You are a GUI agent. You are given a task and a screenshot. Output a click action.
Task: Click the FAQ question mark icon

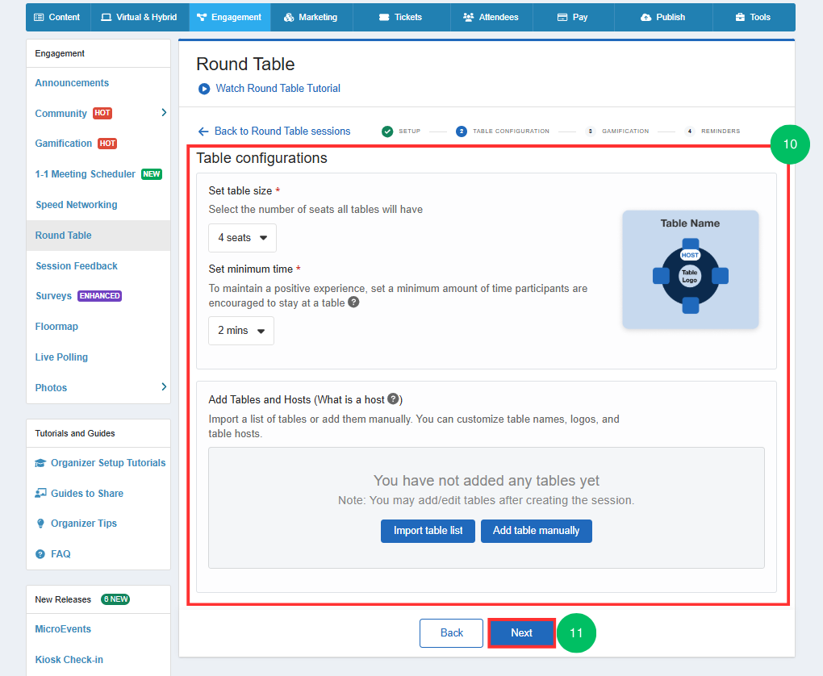[x=40, y=553]
